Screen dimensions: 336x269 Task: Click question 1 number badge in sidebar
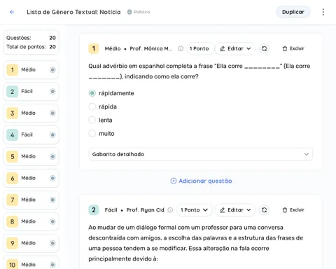(13, 70)
